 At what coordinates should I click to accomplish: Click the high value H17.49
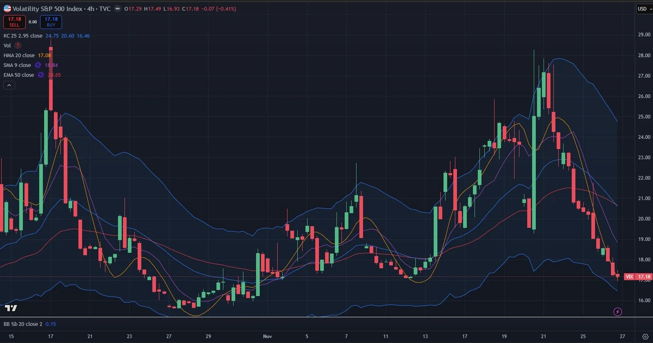tap(152, 9)
